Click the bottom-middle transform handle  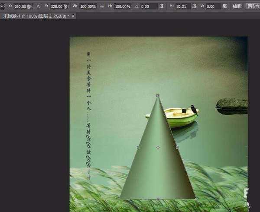click(x=158, y=199)
